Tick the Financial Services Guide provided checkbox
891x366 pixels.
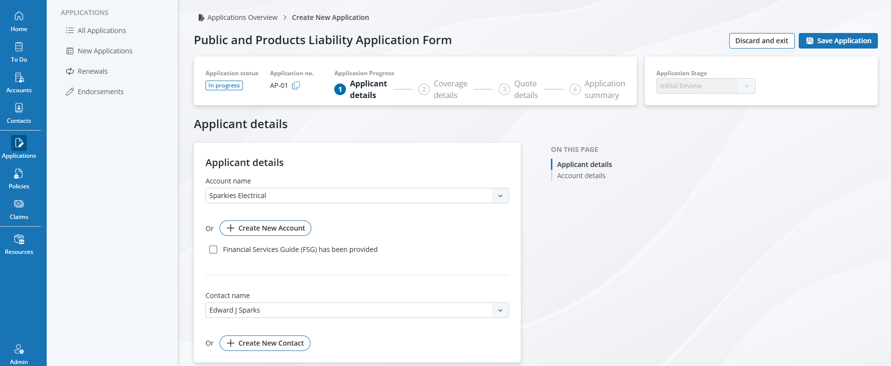[213, 250]
